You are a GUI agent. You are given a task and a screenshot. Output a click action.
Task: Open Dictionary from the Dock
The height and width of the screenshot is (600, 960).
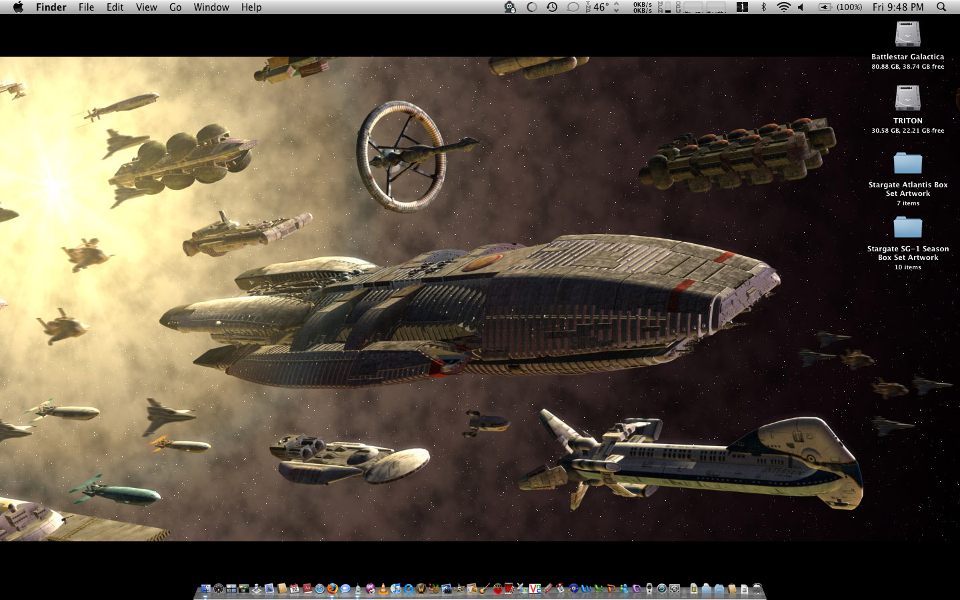click(x=307, y=589)
